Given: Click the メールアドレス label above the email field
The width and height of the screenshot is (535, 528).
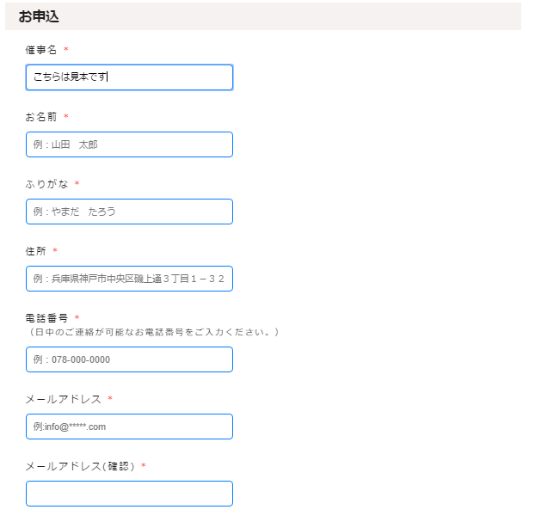Looking at the screenshot, I should tap(63, 399).
